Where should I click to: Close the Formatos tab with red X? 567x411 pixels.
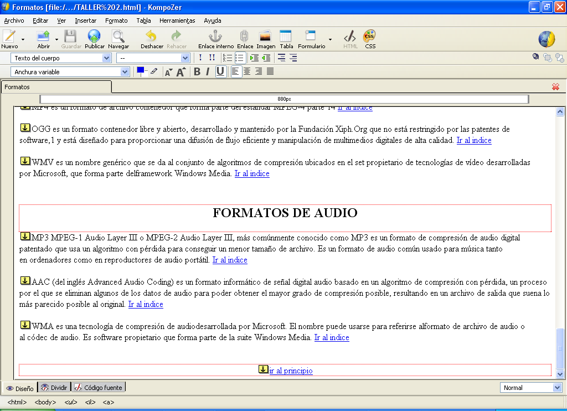tap(555, 87)
